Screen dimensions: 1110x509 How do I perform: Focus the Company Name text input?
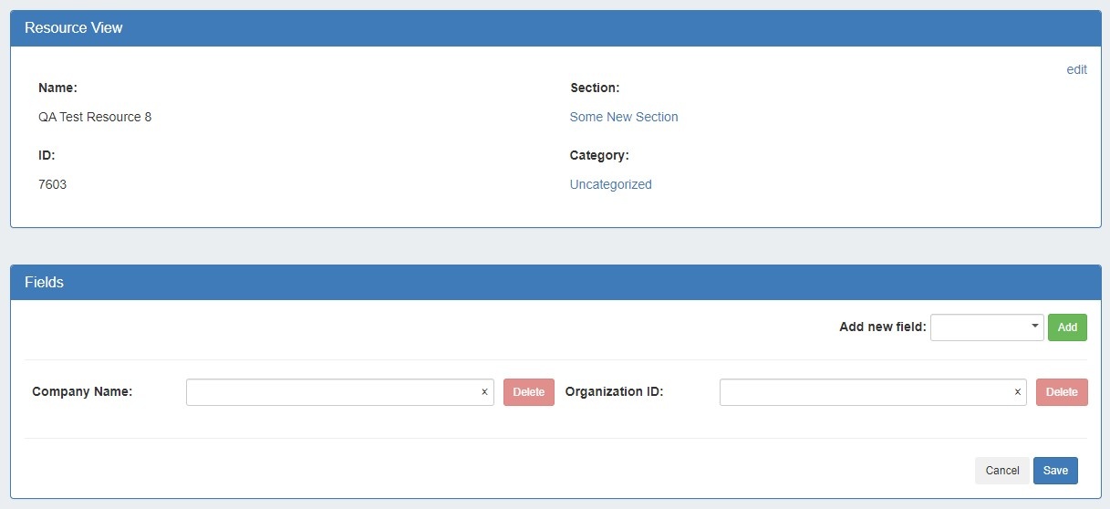point(332,392)
